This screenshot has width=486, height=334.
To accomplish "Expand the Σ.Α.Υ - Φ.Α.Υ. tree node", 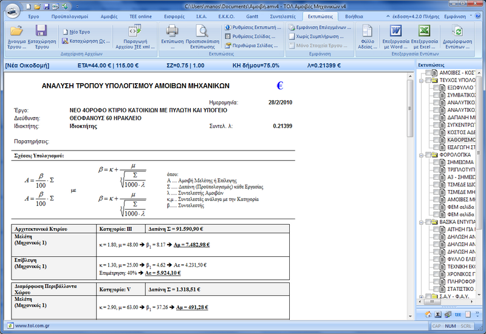I will tap(420, 298).
